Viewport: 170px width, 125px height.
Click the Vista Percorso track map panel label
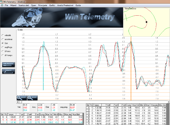pyautogui.click(x=130, y=8)
